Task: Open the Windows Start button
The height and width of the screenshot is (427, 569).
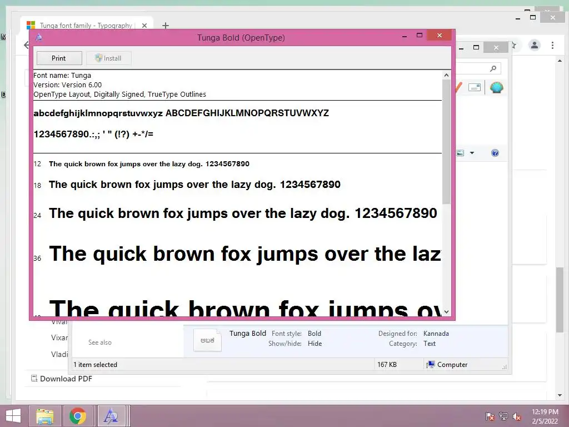Action: click(x=13, y=416)
